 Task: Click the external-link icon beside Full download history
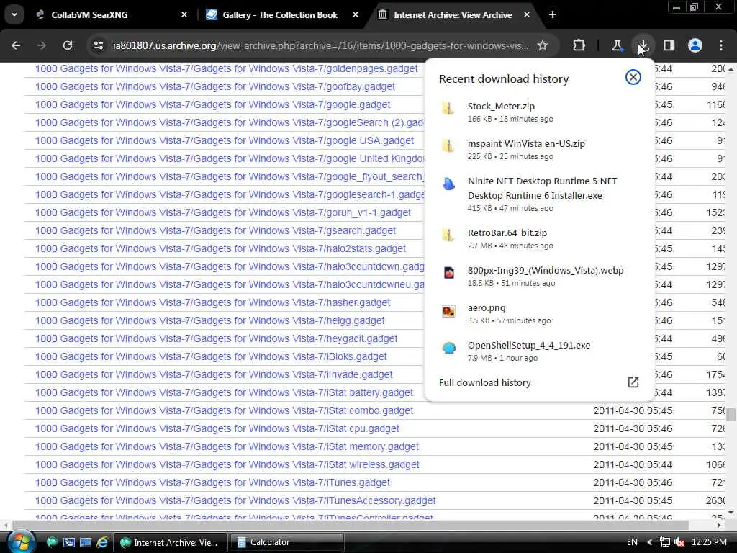(x=633, y=382)
